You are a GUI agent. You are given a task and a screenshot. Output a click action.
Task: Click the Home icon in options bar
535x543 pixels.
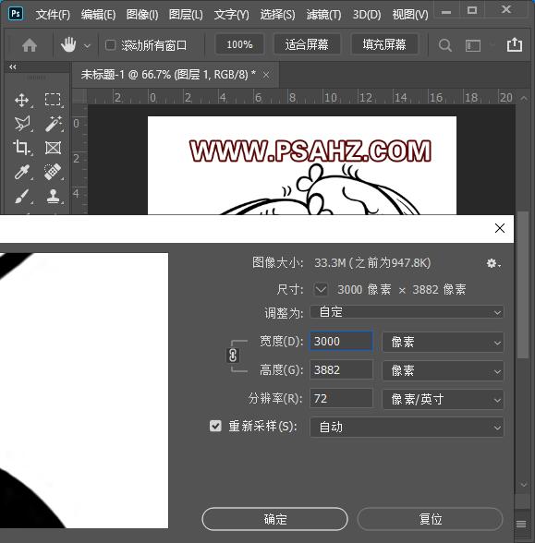pyautogui.click(x=30, y=45)
